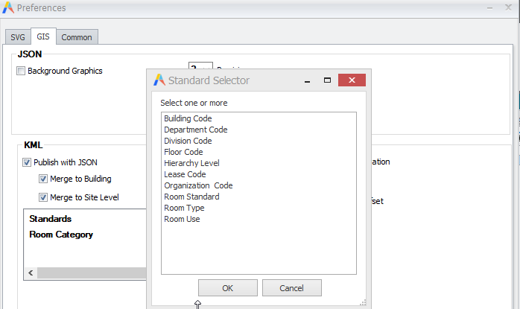Select the Room Use list entry

(x=182, y=219)
